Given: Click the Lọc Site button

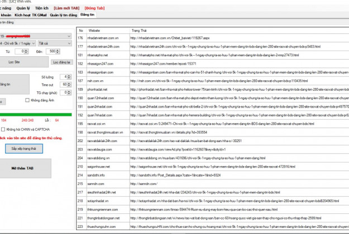Looking at the screenshot, I should [x=24, y=62].
